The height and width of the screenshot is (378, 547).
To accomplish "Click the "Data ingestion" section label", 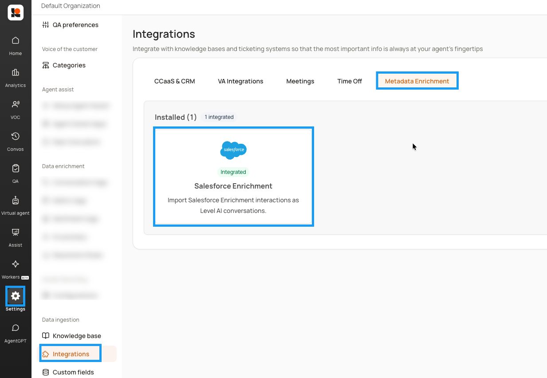I will point(61,320).
